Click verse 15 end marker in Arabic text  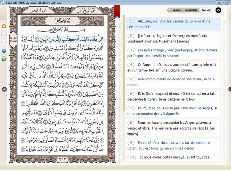(23, 149)
